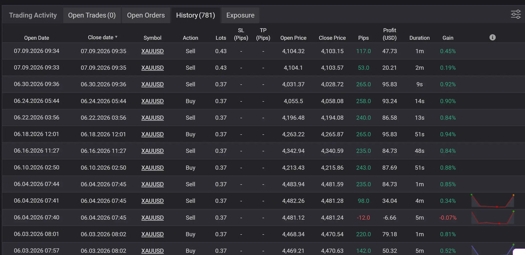Sort by Gain column header
The height and width of the screenshot is (255, 525).
pyautogui.click(x=448, y=38)
